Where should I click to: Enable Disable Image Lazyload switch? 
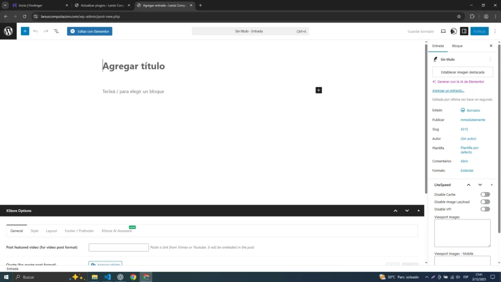click(x=485, y=202)
